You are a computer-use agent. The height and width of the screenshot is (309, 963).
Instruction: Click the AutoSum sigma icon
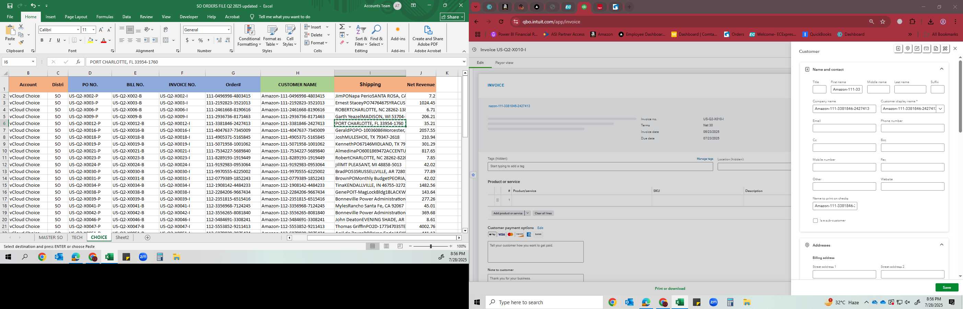coord(342,27)
